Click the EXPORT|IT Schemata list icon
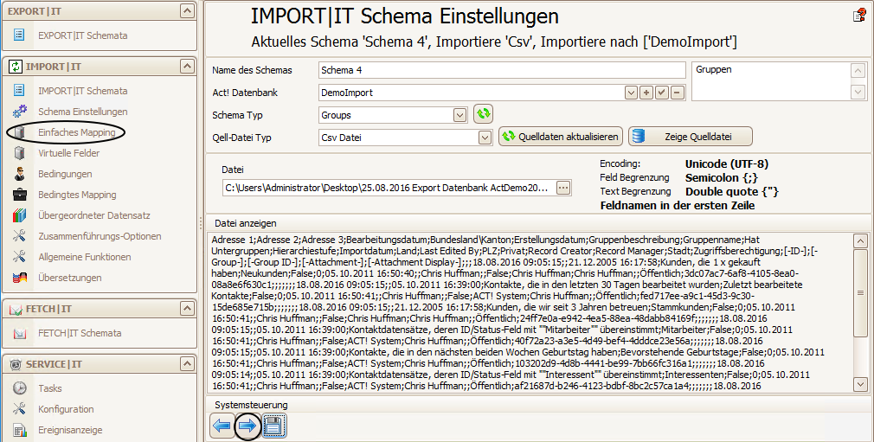Image resolution: width=874 pixels, height=442 pixels. pyautogui.click(x=19, y=35)
